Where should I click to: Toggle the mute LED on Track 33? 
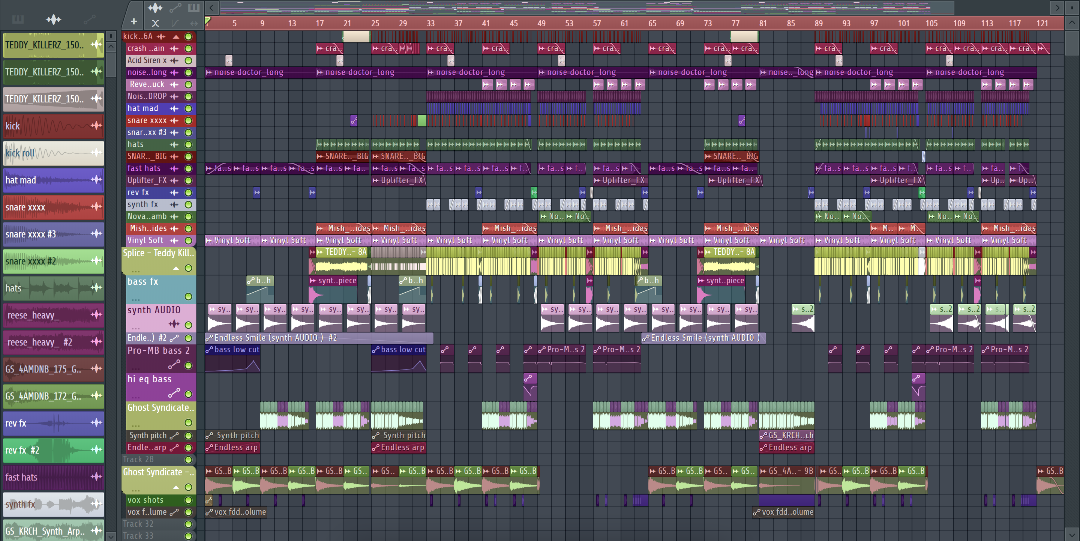(189, 536)
